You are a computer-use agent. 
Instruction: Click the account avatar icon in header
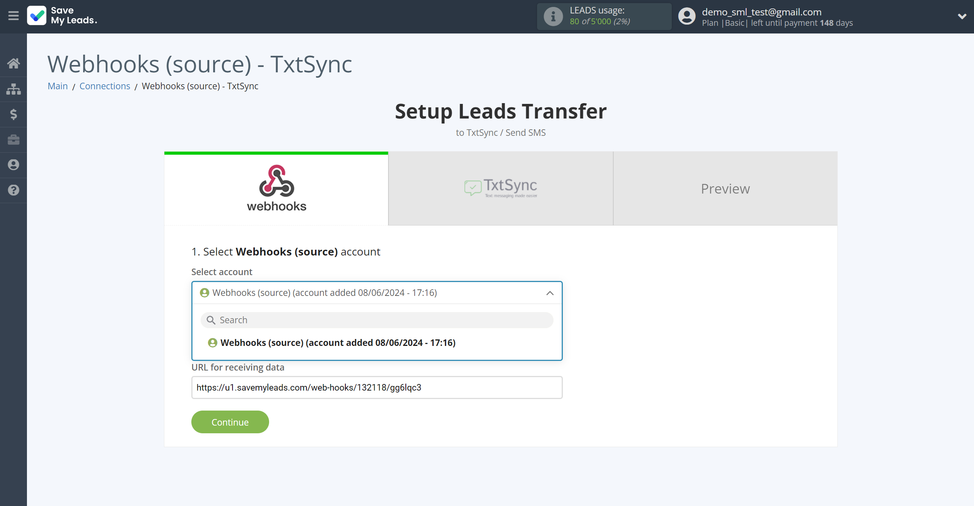click(687, 17)
